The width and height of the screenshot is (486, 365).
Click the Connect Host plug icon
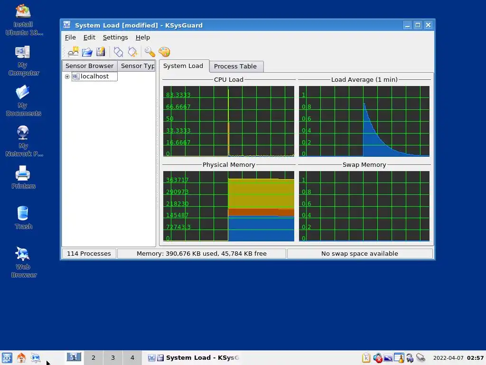[x=118, y=52]
